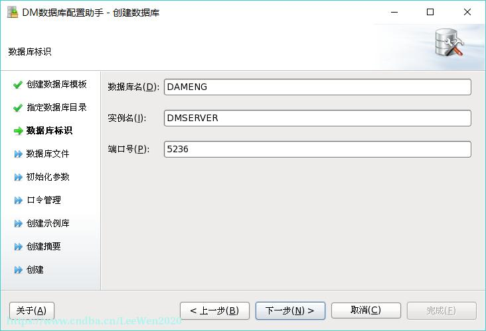This screenshot has height=331, width=486.
Task: Click the 端口号 field containing 5236
Action: coord(317,149)
